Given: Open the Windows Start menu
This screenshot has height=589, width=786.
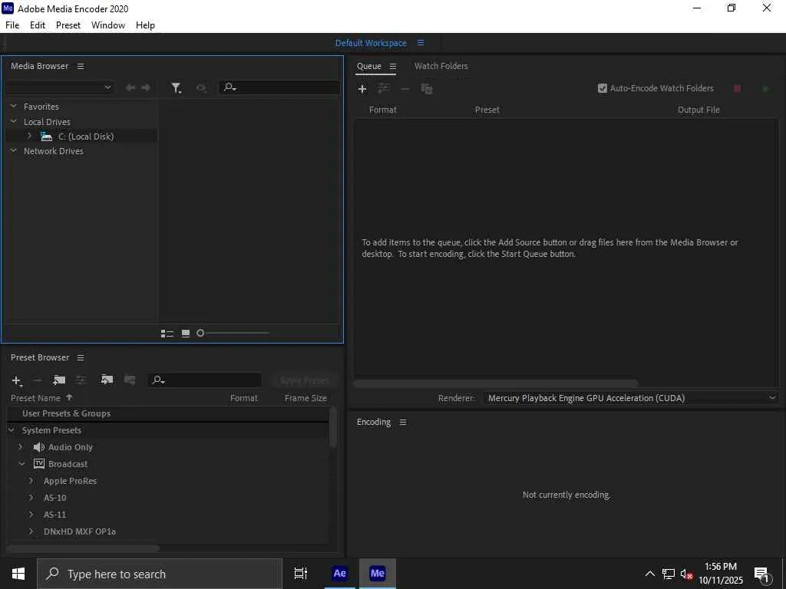Looking at the screenshot, I should (x=18, y=574).
